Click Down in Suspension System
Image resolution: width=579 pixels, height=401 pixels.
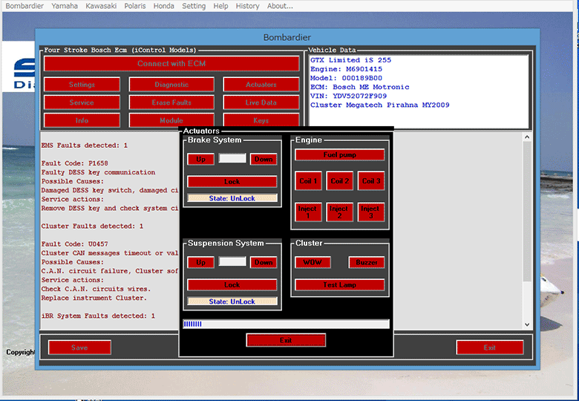(264, 263)
